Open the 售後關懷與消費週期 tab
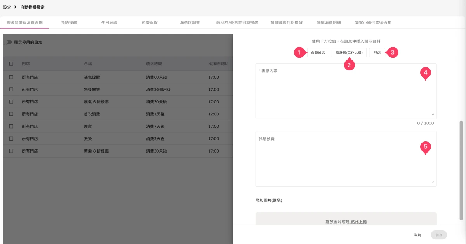466x244 pixels. click(24, 22)
